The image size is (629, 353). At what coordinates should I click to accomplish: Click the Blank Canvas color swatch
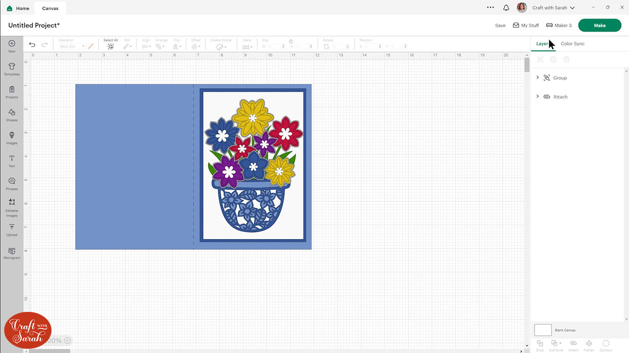tap(542, 330)
